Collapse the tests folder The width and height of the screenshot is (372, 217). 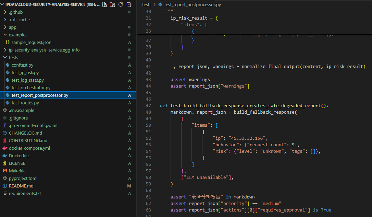coord(5,58)
